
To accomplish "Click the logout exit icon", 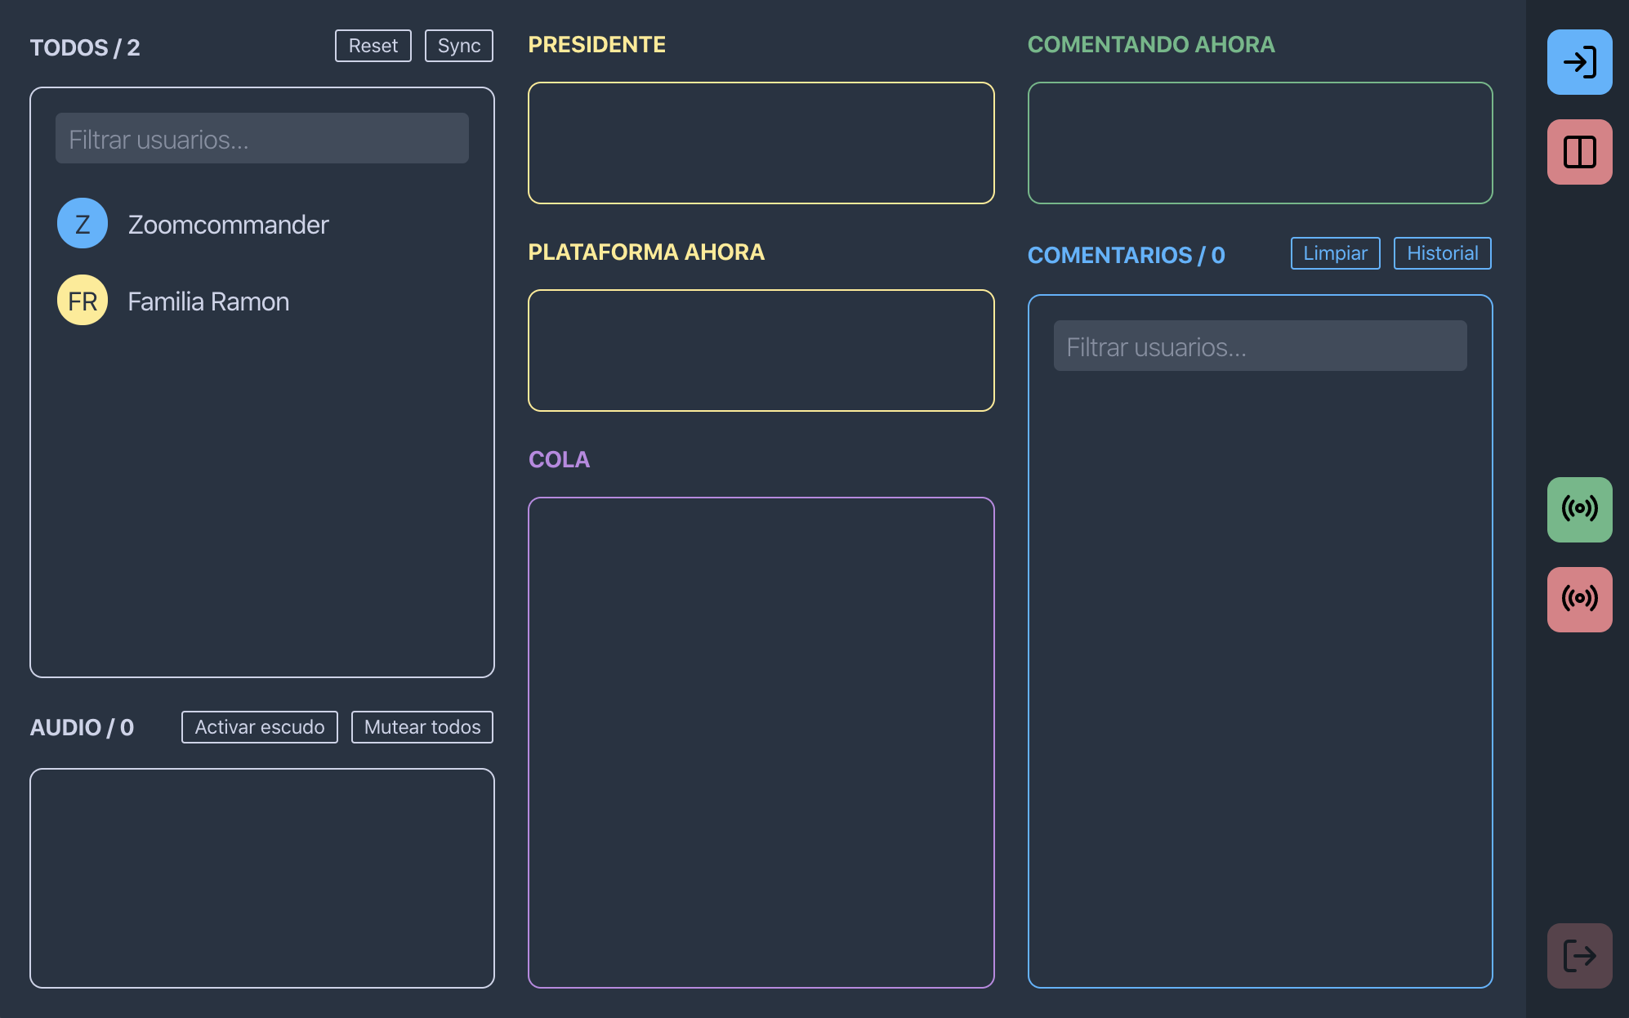I will [x=1578, y=955].
